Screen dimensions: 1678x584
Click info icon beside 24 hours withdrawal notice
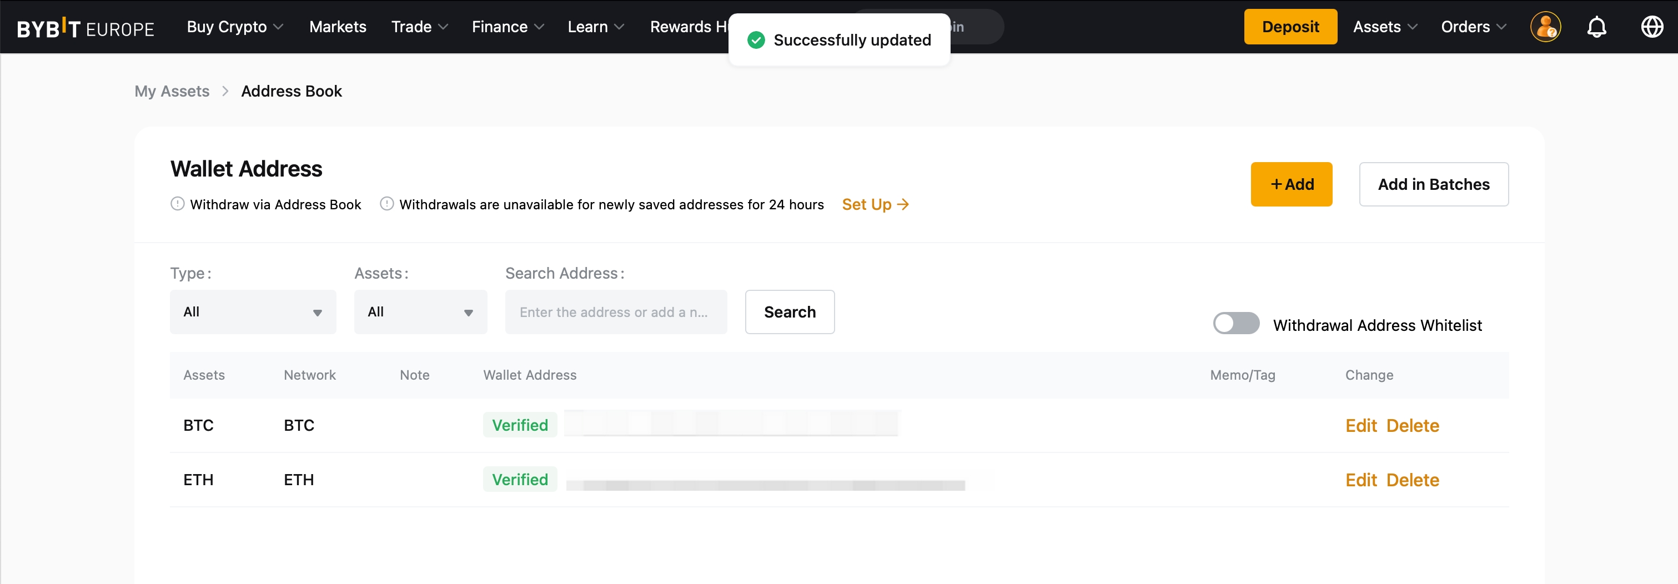point(387,204)
